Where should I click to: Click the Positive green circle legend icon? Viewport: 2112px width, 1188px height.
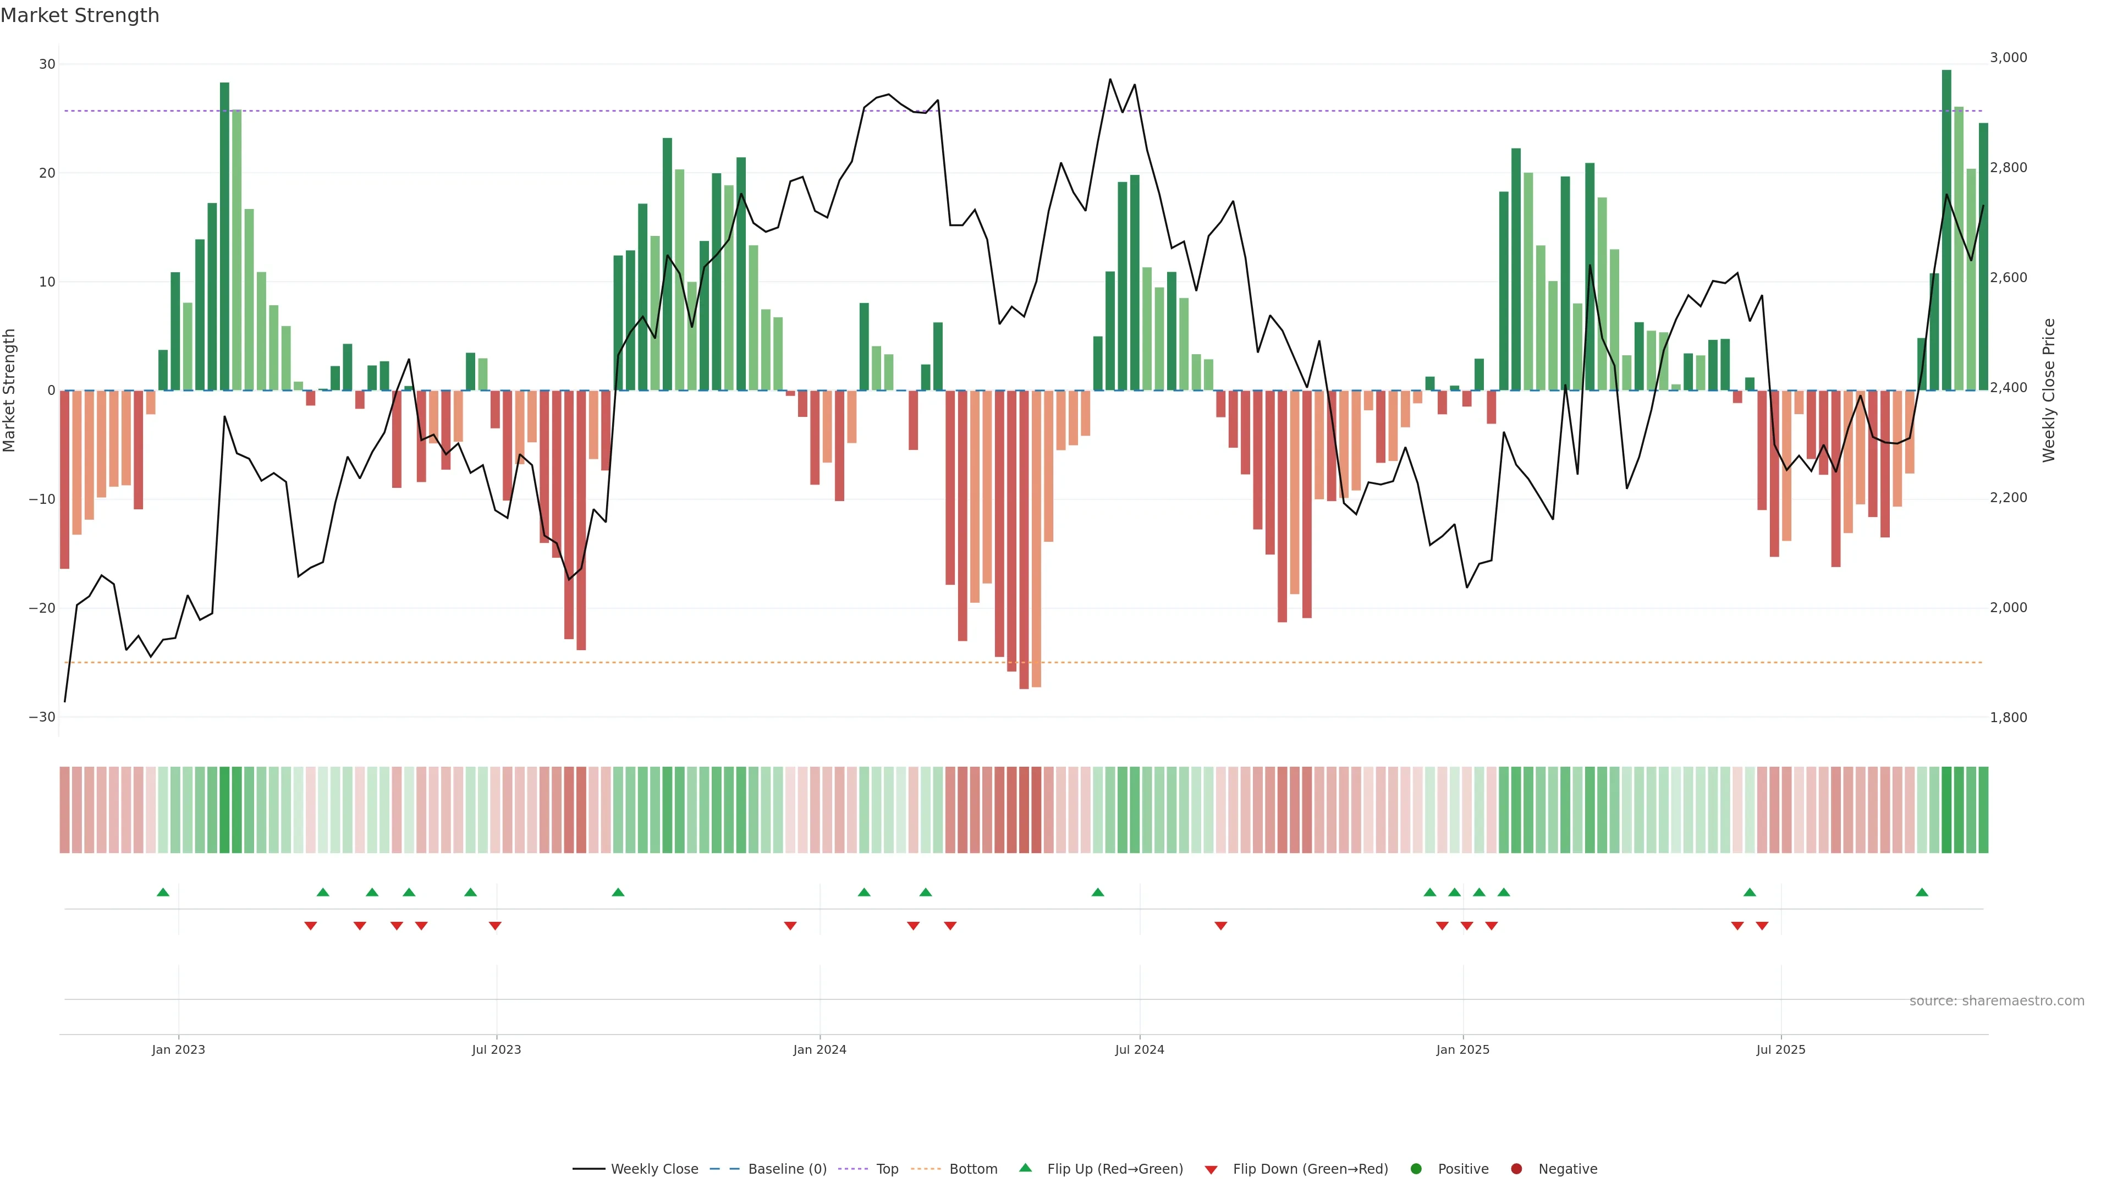tap(1416, 1169)
